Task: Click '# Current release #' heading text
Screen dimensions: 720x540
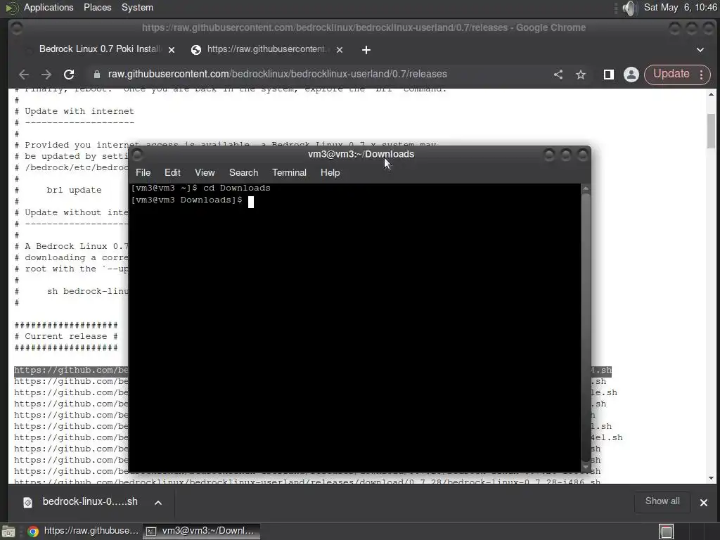Action: tap(66, 336)
